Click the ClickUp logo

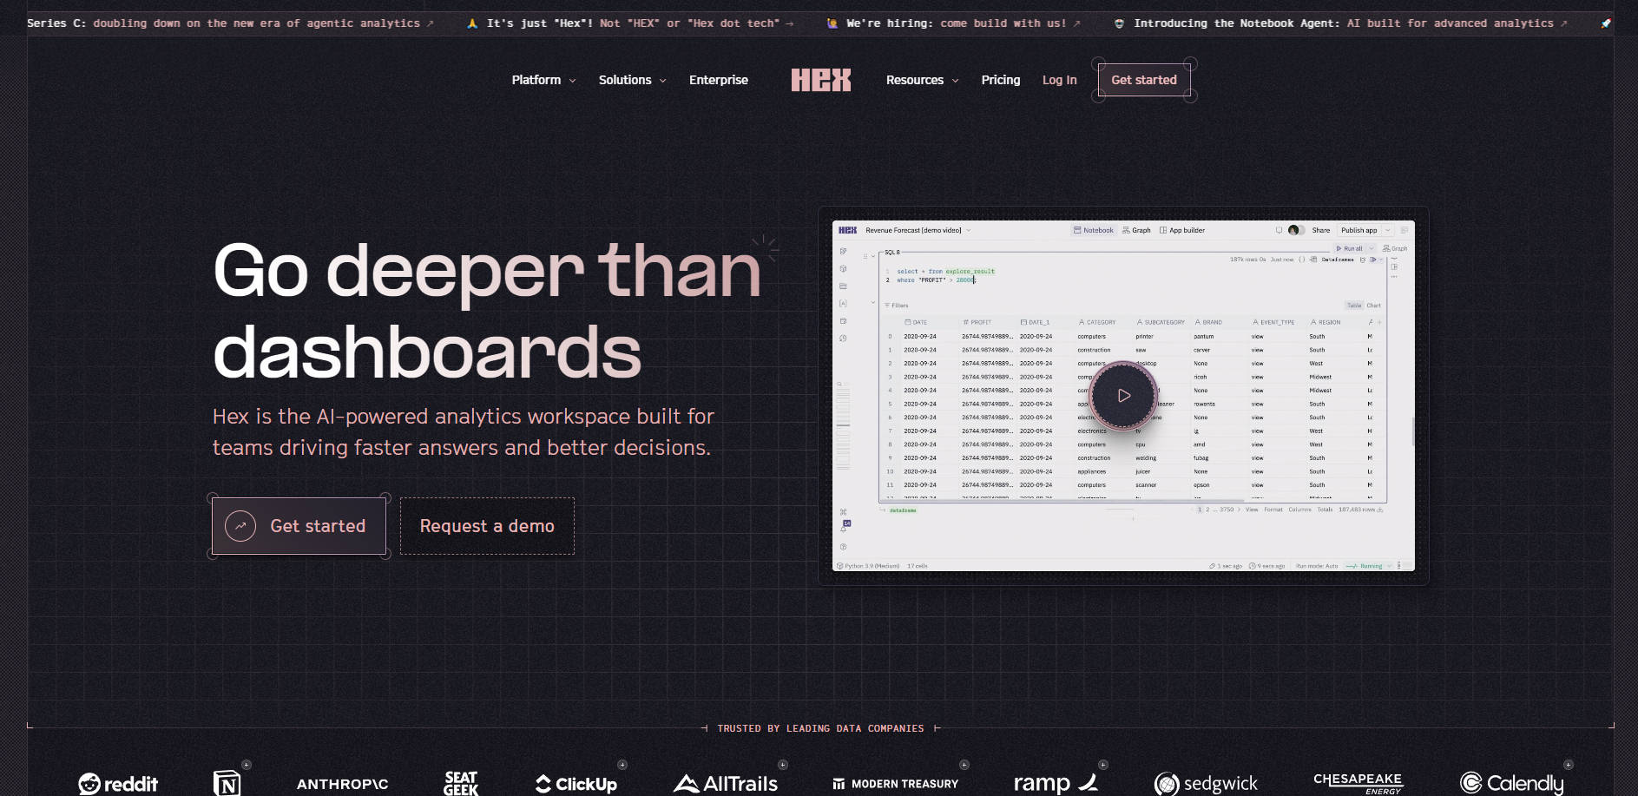(576, 783)
